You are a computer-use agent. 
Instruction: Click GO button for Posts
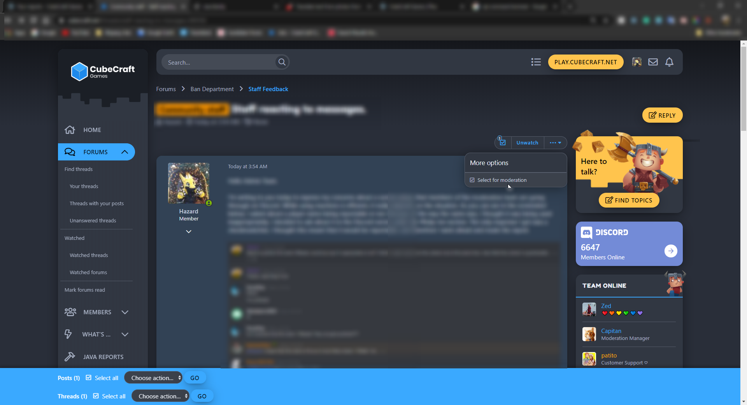tap(195, 378)
